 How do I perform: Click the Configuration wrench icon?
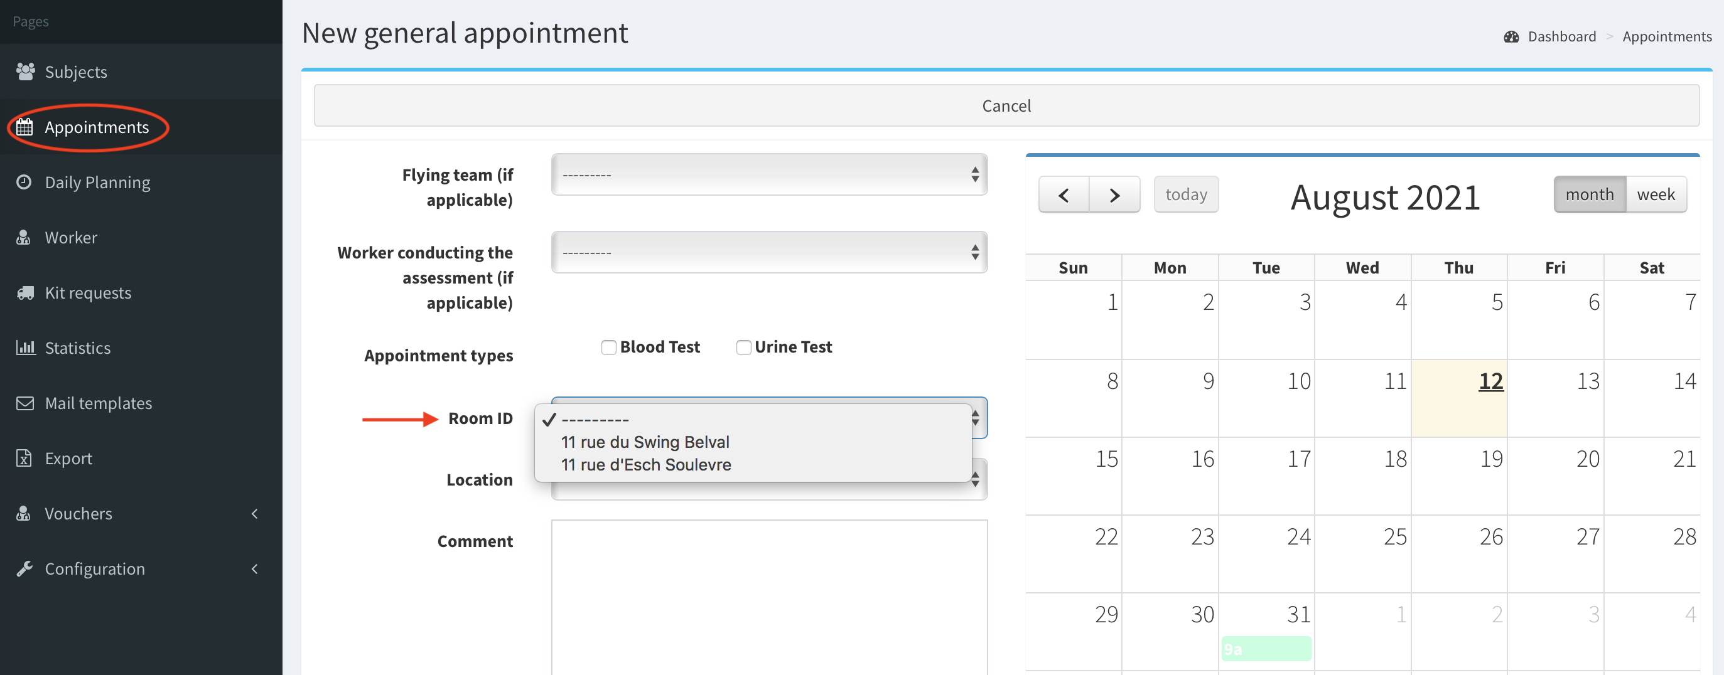point(24,568)
